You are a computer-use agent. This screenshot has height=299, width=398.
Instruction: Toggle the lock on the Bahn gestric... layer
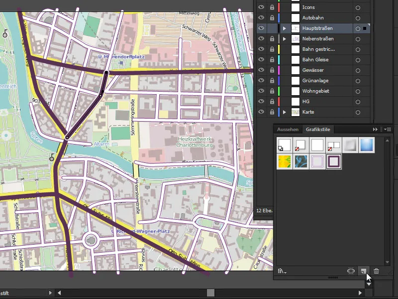[272, 49]
